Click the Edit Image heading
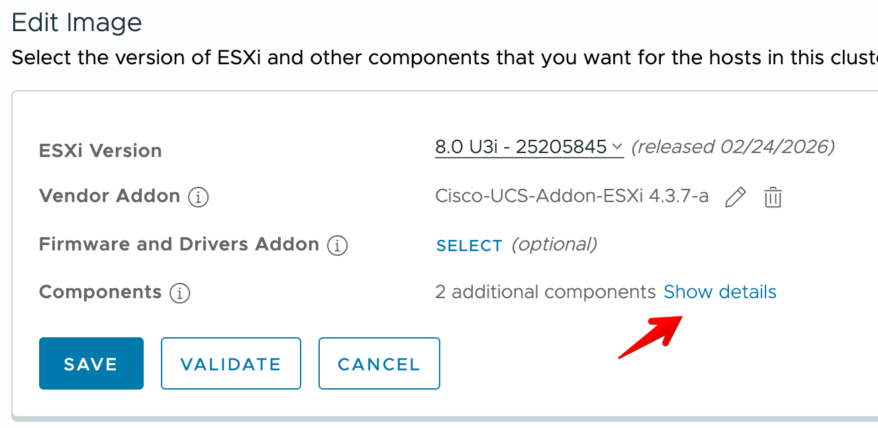This screenshot has width=878, height=428. 77,23
